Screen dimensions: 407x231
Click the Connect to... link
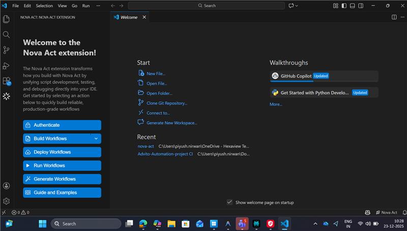[x=158, y=113]
